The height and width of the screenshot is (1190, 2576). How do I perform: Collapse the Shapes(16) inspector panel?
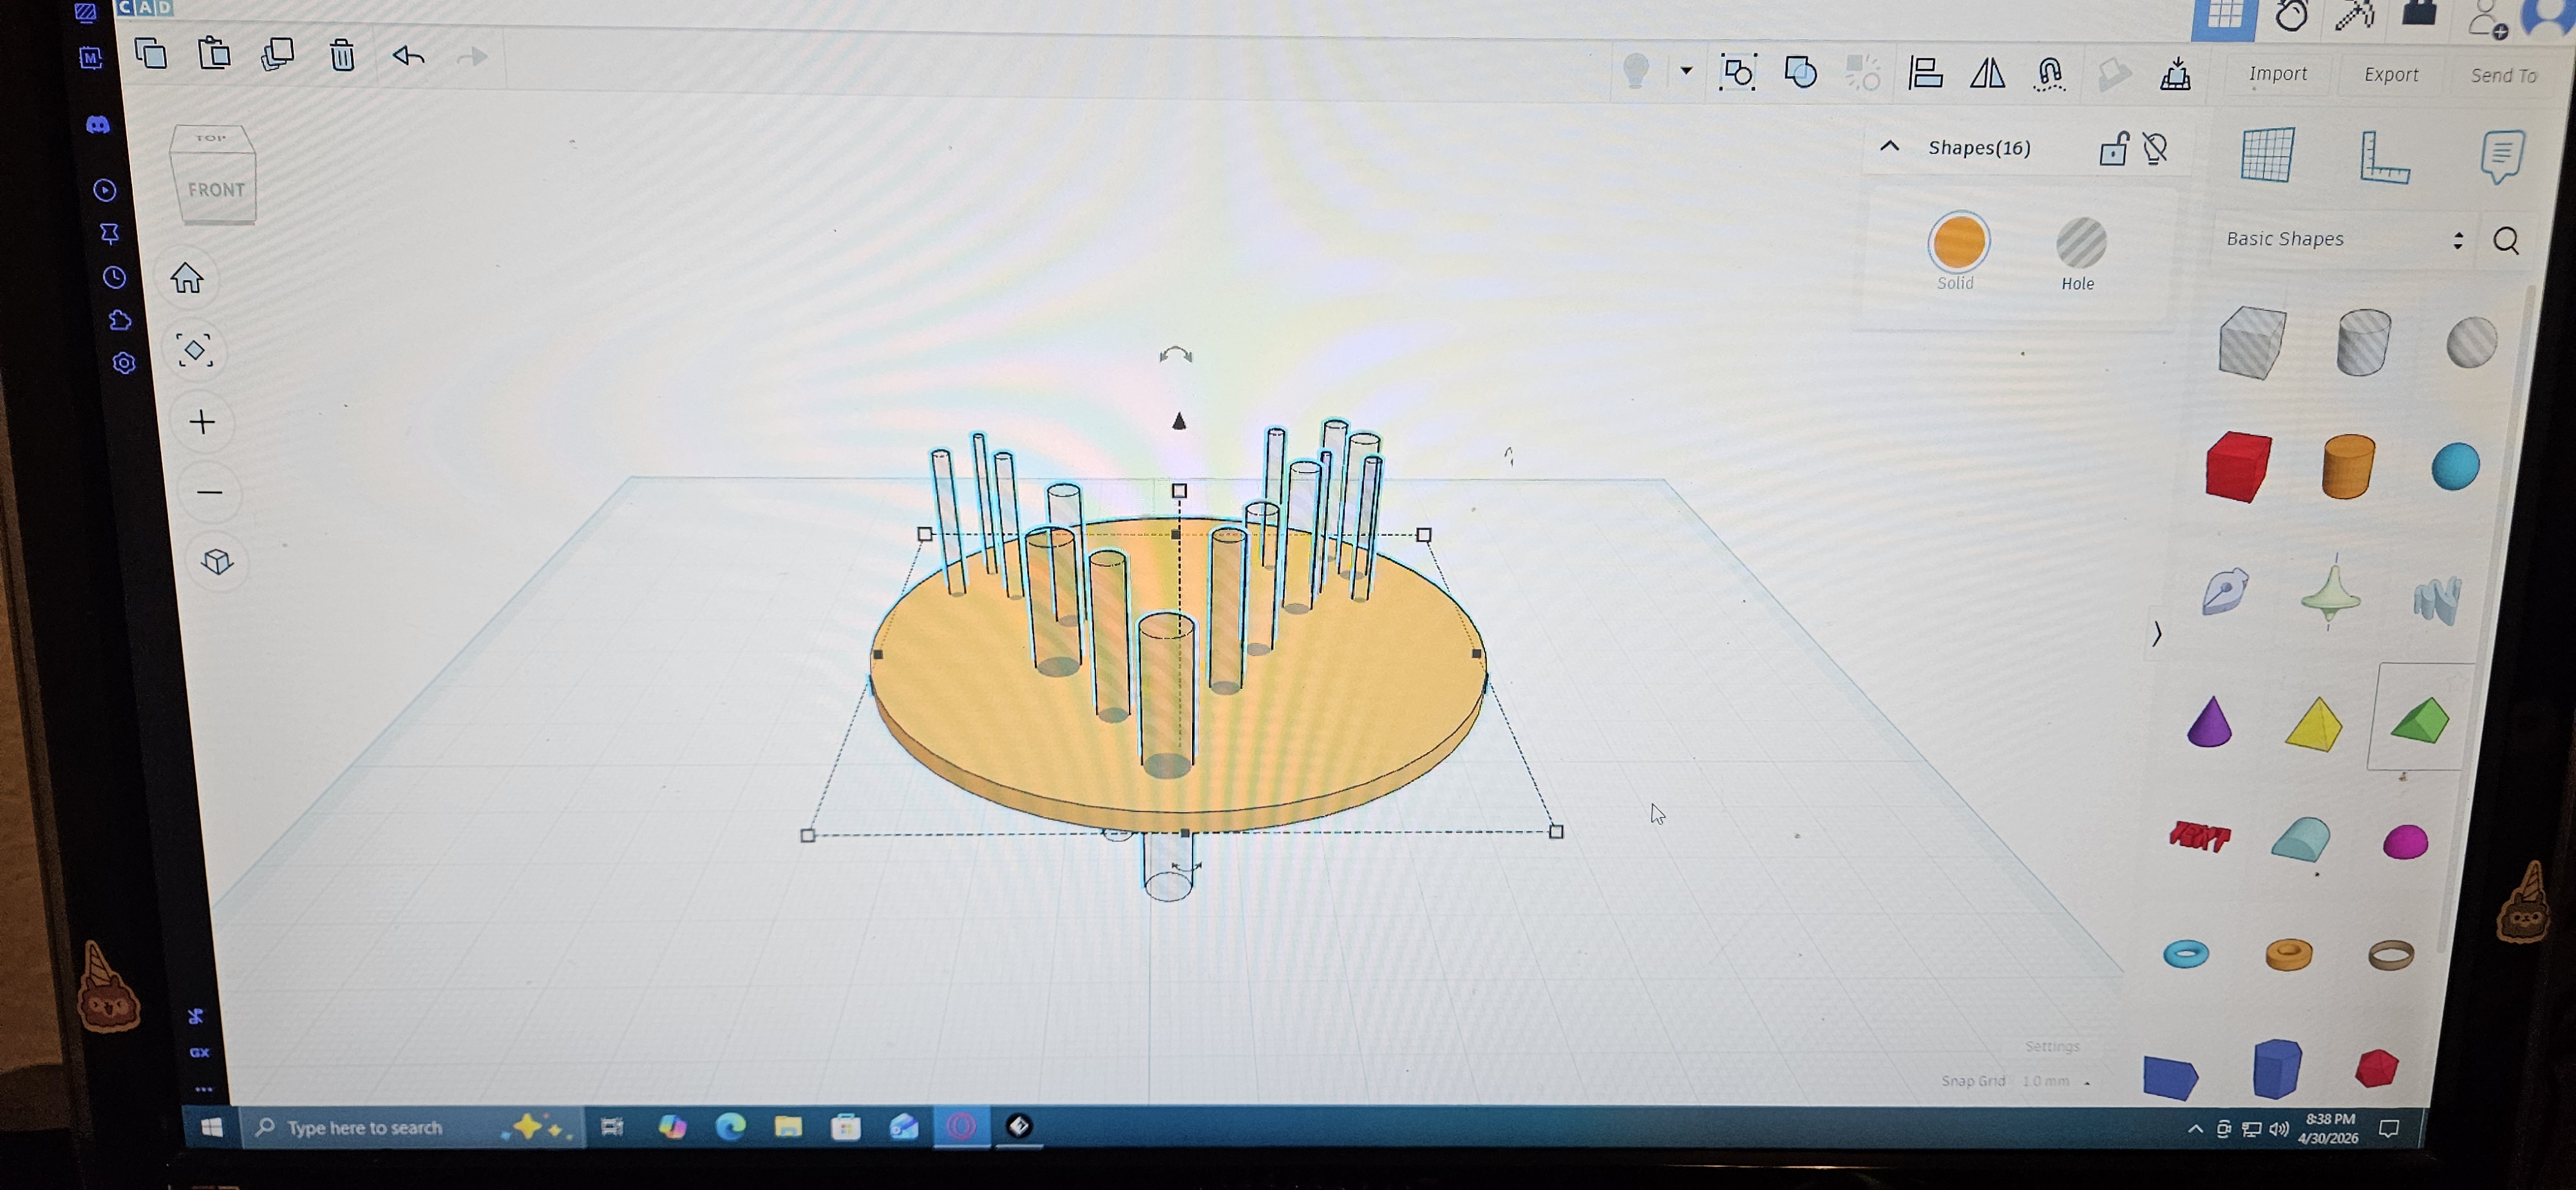coord(1889,146)
